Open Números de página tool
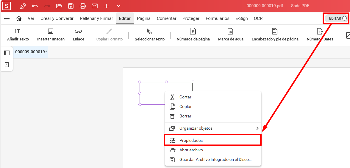Image resolution: width=350 pixels, height=168 pixels. [x=193, y=35]
